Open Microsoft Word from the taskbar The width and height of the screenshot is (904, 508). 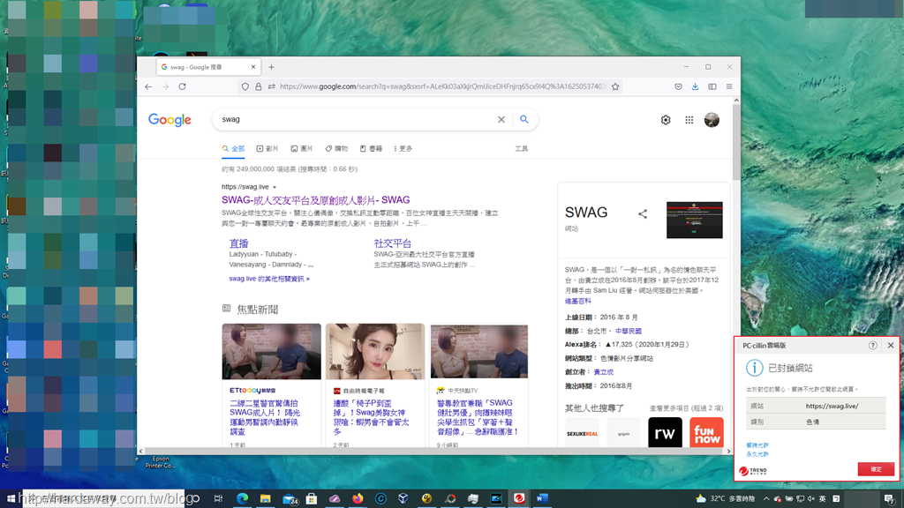542,498
